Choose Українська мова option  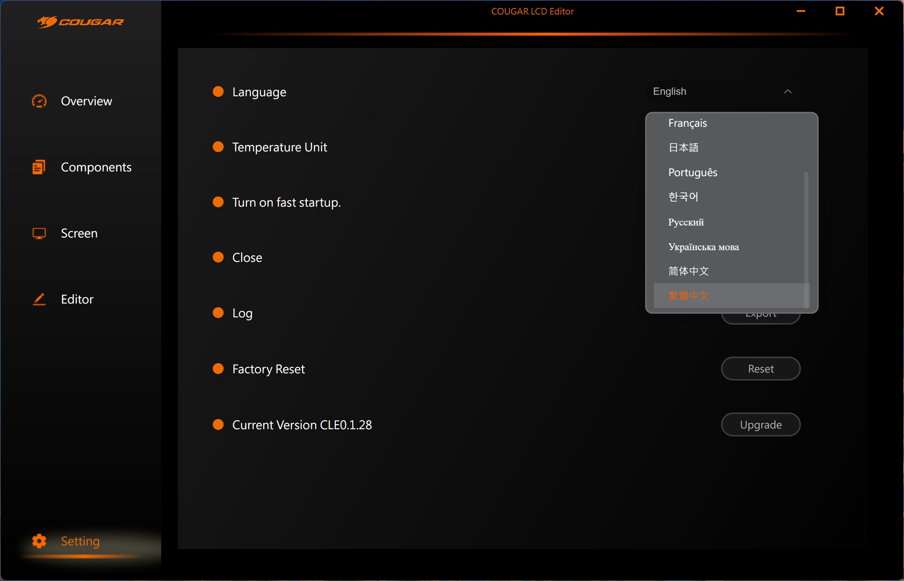click(x=703, y=247)
